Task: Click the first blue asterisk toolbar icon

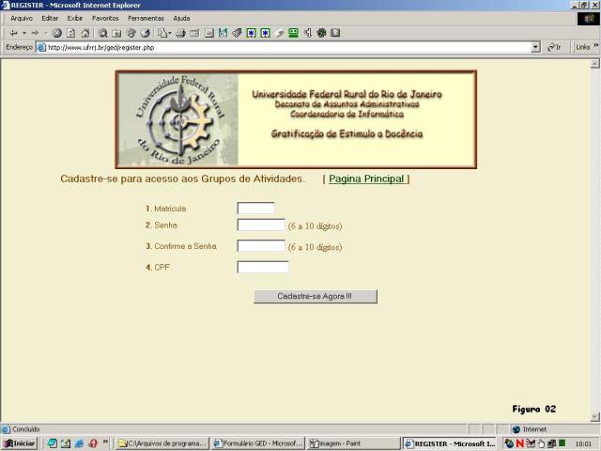Action: (x=251, y=33)
